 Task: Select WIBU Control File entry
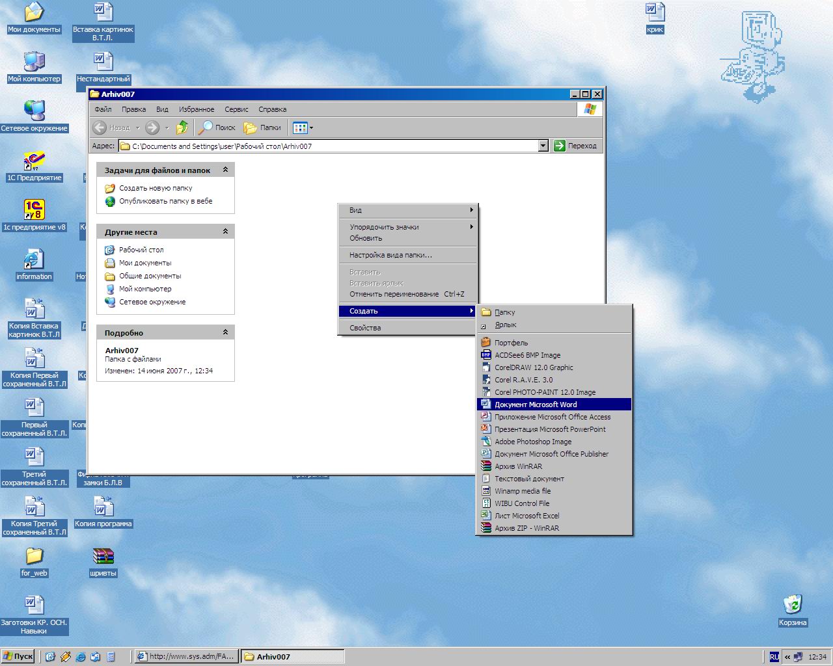(x=554, y=503)
